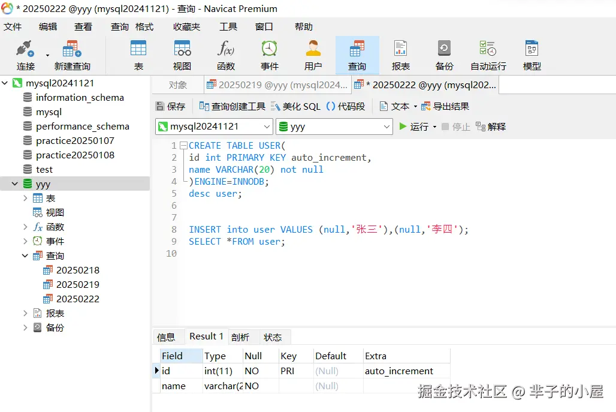Open the Model (模型) toolbar icon
616x412 pixels.
tap(532, 55)
